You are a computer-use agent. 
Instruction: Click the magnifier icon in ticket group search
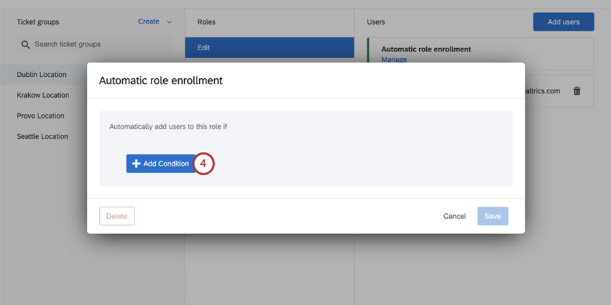pos(25,44)
